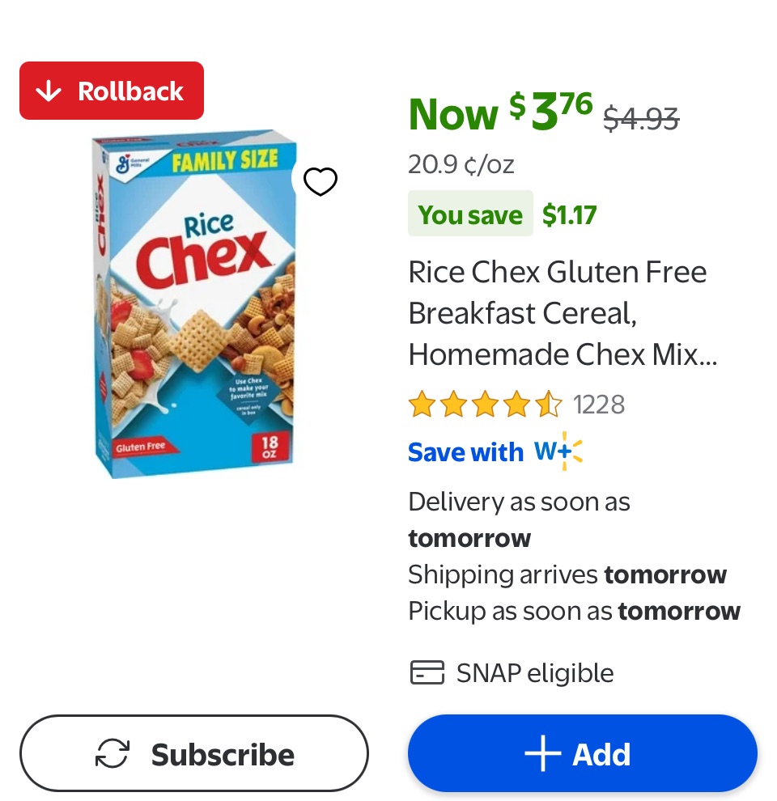Click the Rollback down-arrow icon

[49, 91]
